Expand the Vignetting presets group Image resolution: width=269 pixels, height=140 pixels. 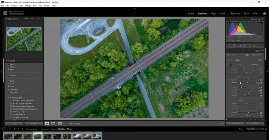(8, 92)
